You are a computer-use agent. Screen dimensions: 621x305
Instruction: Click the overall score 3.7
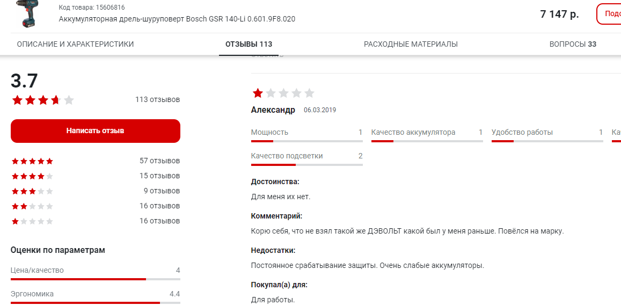24,81
